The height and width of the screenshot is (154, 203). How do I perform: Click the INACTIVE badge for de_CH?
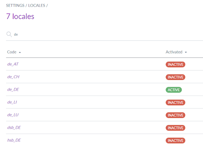(x=175, y=77)
